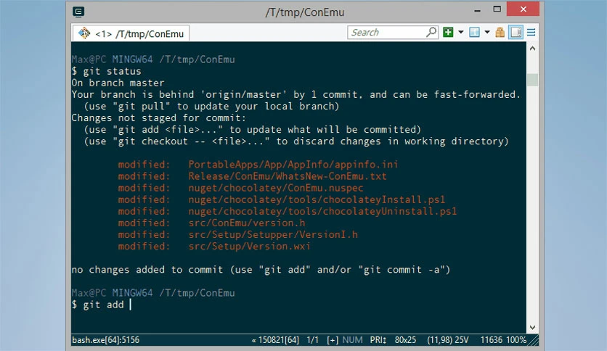Click the appinfo.ini modified file line
The height and width of the screenshot is (351, 607).
(258, 165)
